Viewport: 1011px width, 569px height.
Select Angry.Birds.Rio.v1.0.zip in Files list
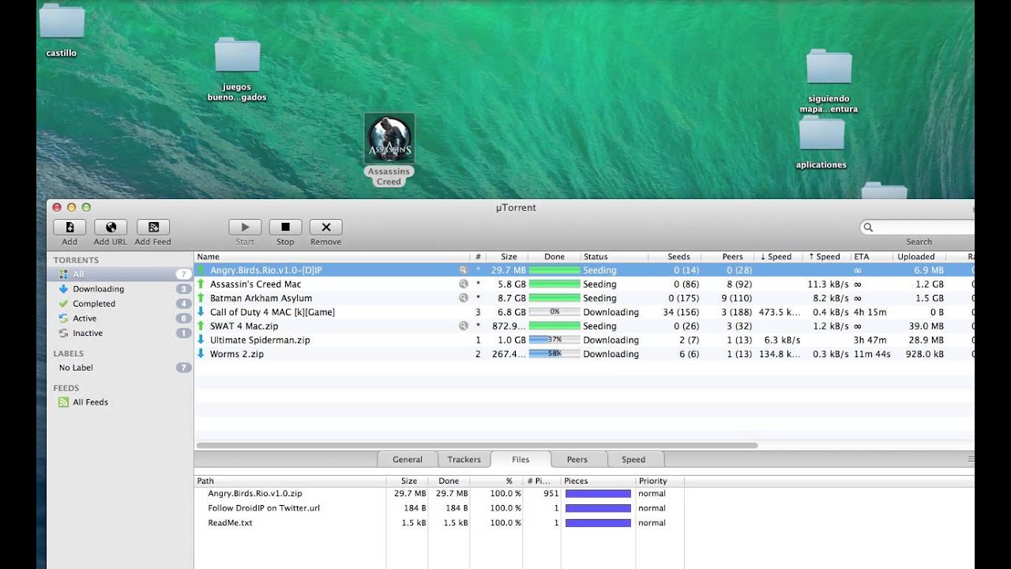255,493
